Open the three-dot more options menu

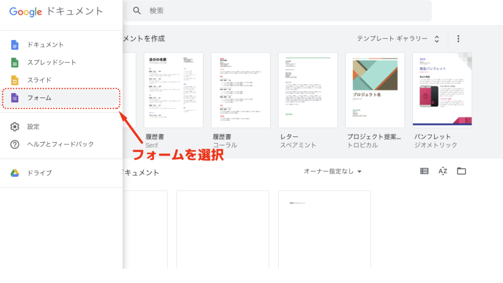458,39
